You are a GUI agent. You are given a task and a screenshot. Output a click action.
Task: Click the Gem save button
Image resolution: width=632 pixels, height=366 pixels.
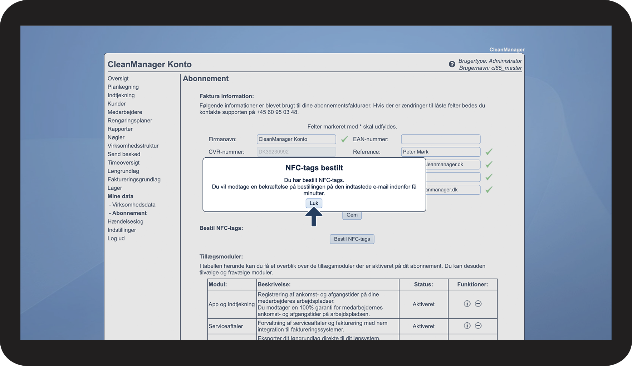coord(352,215)
